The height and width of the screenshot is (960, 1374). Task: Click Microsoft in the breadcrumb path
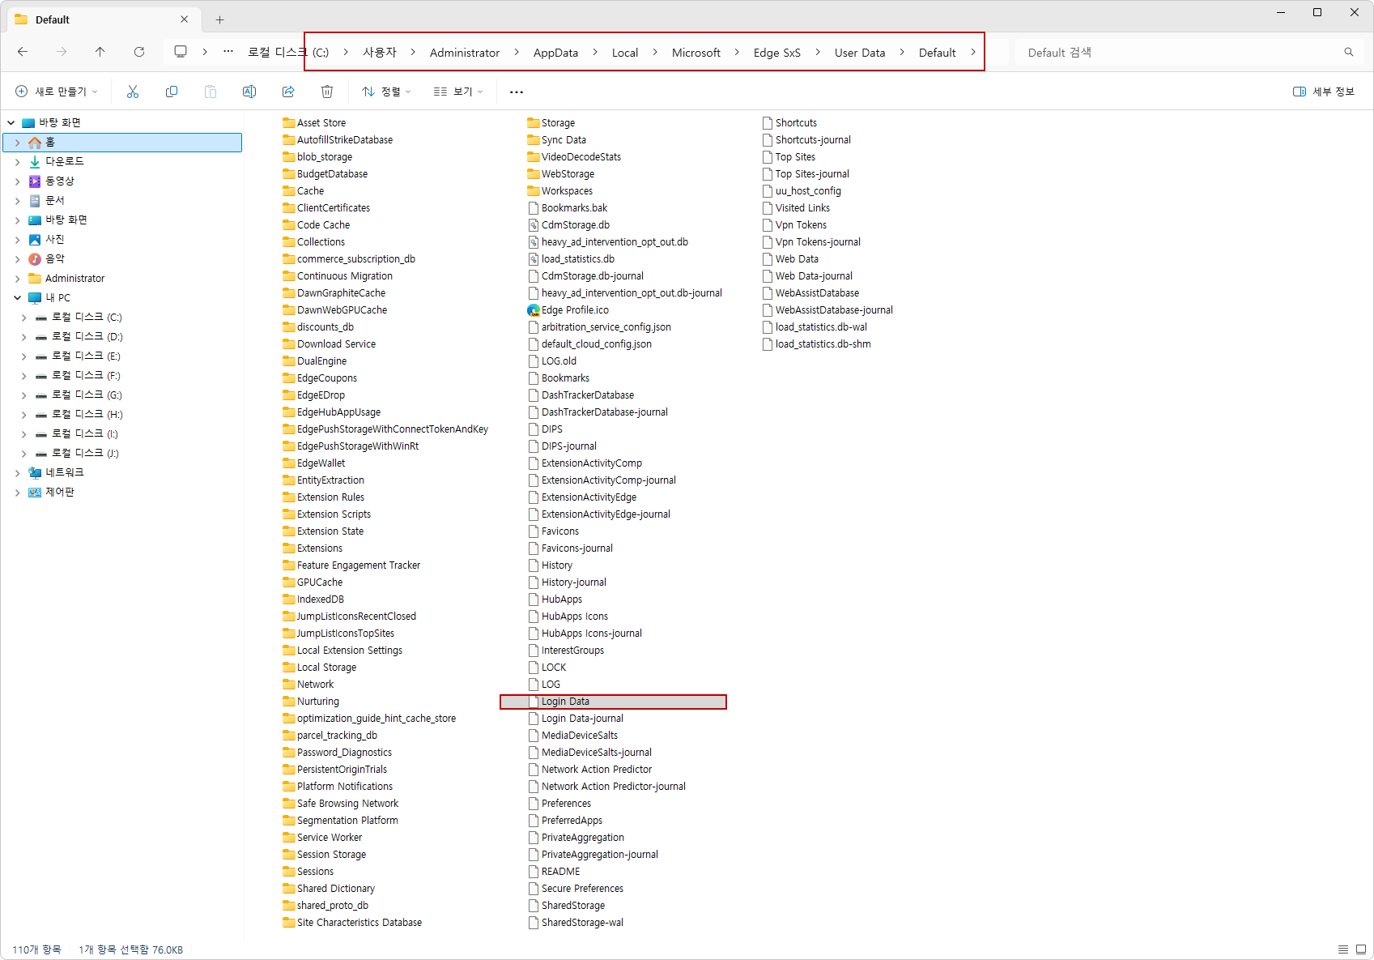tap(696, 53)
